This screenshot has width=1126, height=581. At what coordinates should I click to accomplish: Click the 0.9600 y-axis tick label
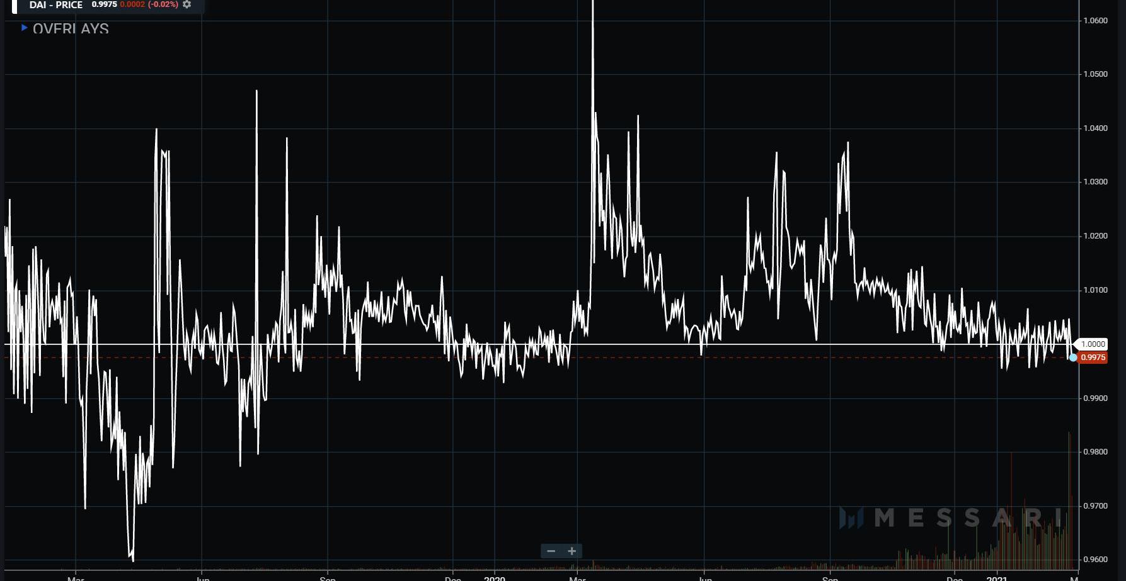[1095, 560]
